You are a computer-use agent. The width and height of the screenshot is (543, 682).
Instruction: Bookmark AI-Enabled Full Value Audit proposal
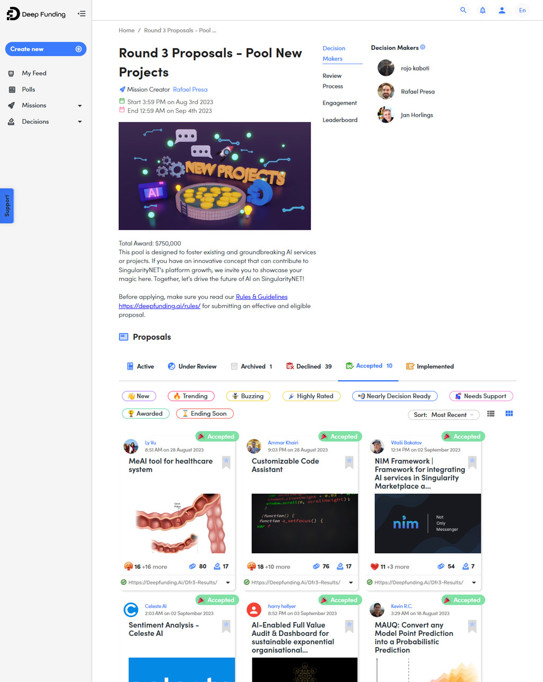pos(349,626)
